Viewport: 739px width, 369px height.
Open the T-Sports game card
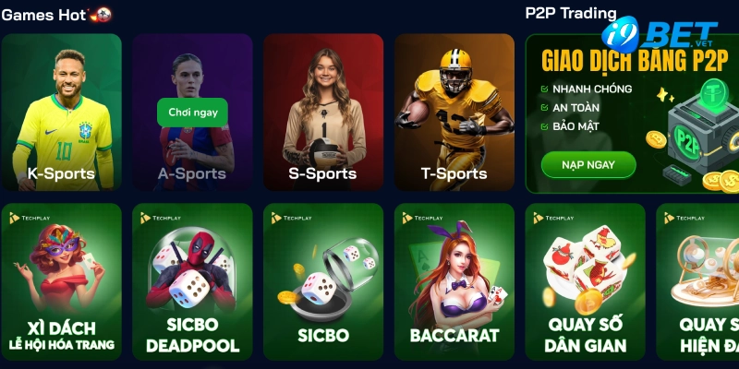pos(454,112)
